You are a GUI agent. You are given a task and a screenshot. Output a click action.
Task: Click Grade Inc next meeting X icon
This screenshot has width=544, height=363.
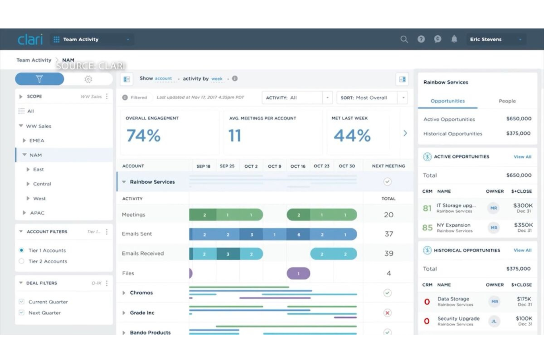[387, 313]
